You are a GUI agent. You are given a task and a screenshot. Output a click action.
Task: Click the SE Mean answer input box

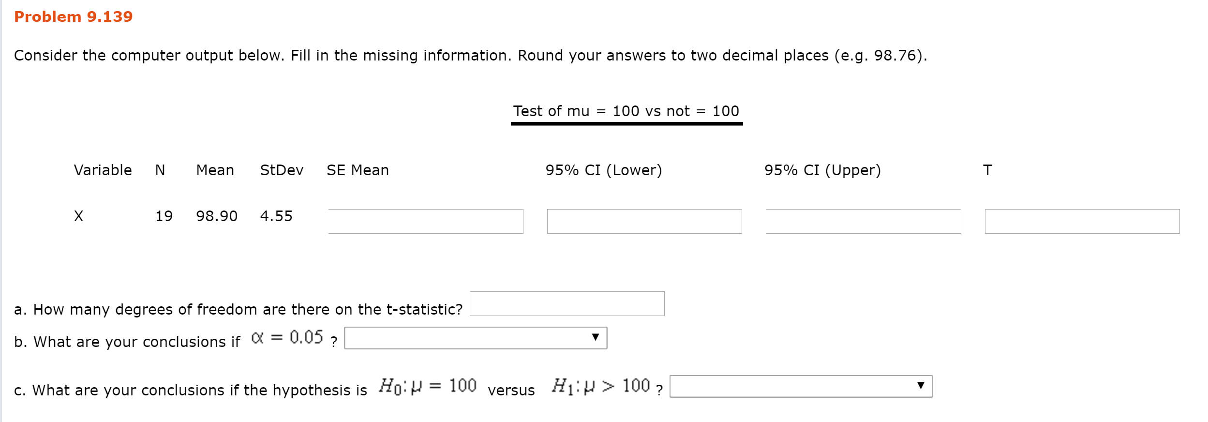(426, 221)
